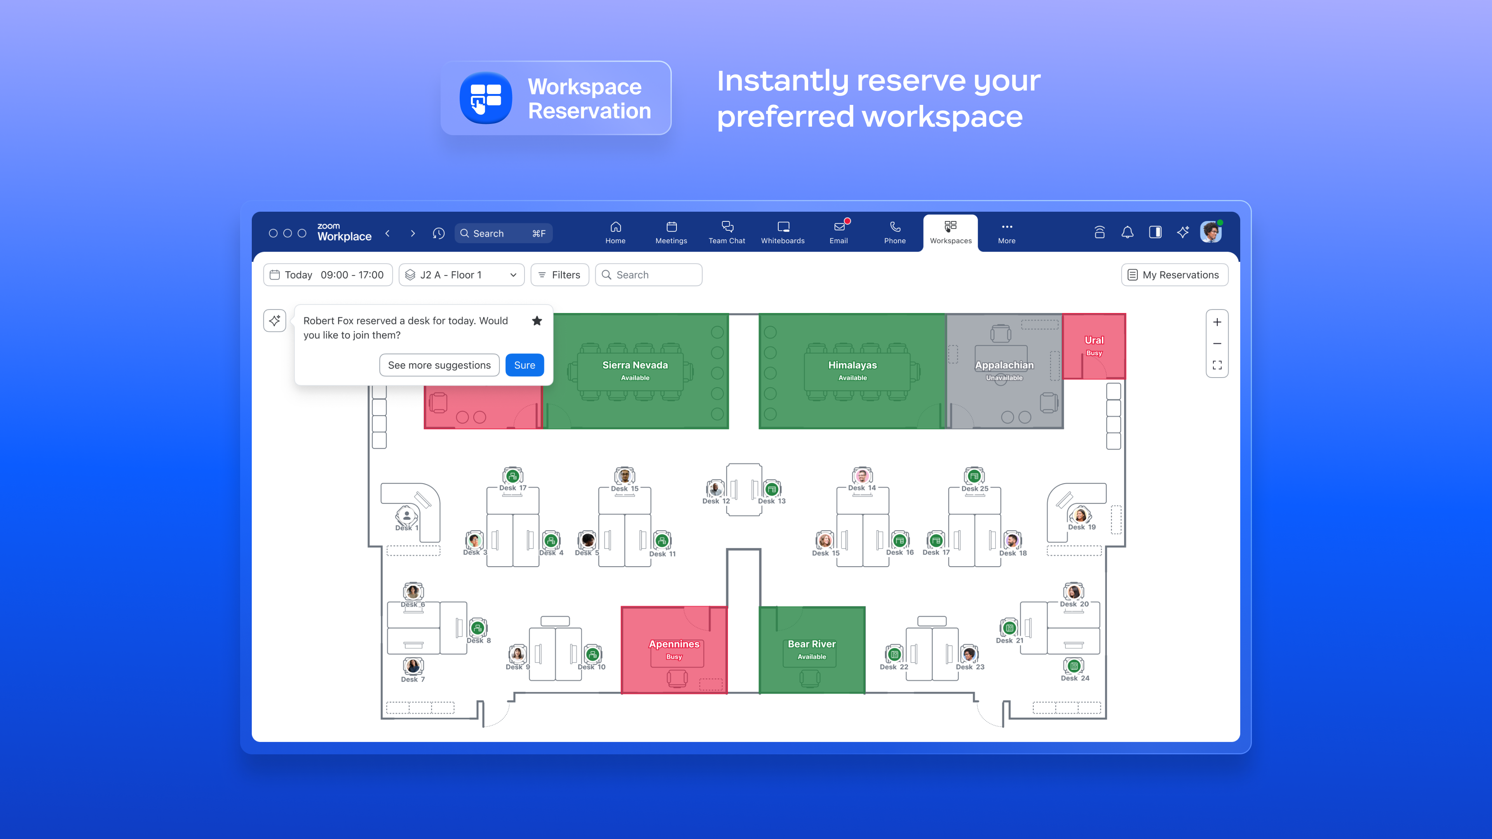Open the More menu in the navigation bar

[x=1006, y=232]
